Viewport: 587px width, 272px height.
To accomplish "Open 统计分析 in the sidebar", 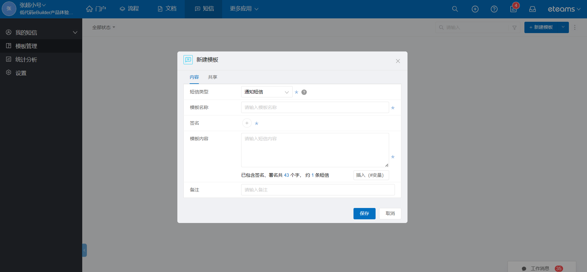I will [x=41, y=59].
